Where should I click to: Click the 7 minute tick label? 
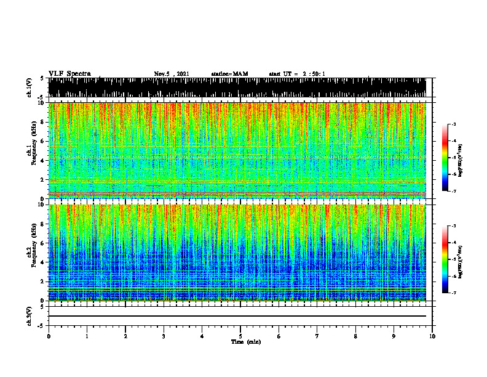317,336
